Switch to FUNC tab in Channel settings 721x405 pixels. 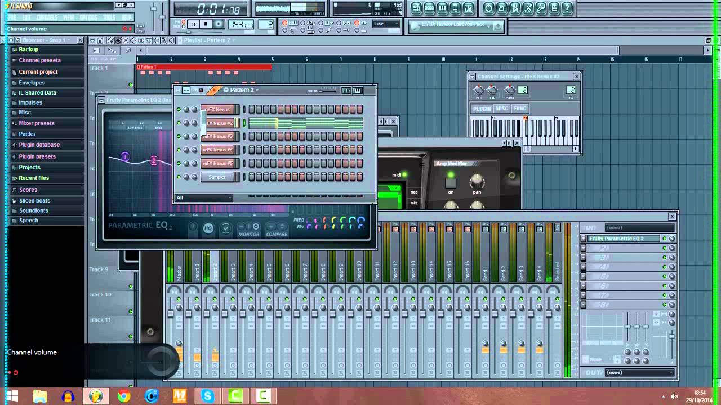click(519, 109)
